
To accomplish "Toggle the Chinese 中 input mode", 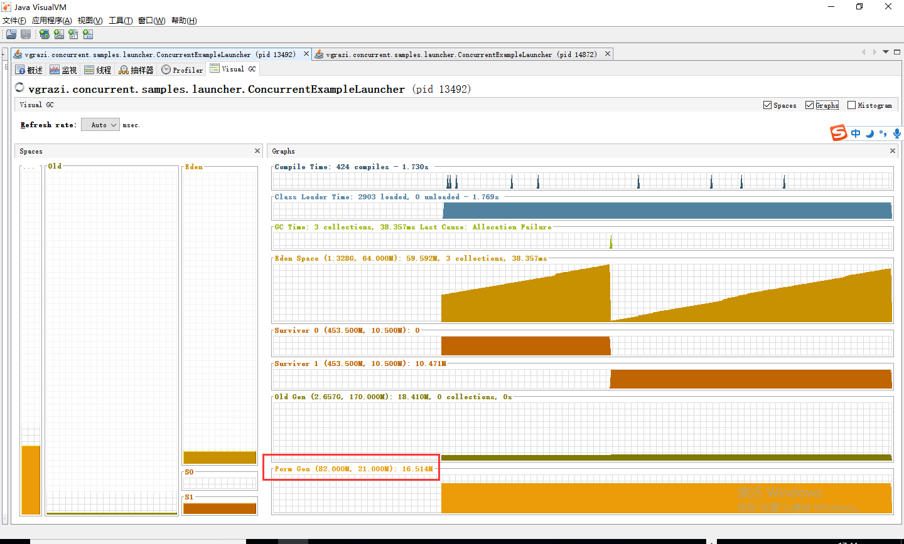I will click(856, 133).
